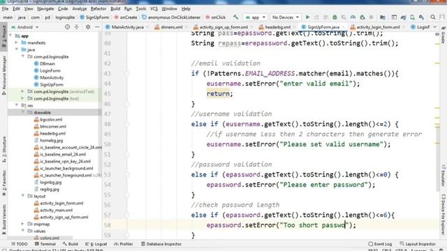Open the Terminal tool window
Screen dimensions: 447x251
[45, 244]
